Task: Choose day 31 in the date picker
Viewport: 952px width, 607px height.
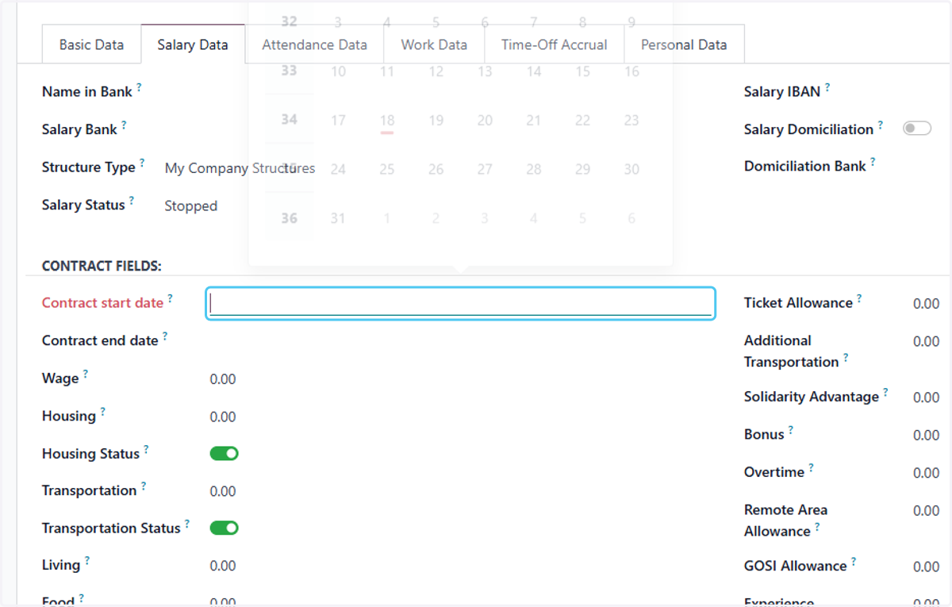Action: [338, 218]
